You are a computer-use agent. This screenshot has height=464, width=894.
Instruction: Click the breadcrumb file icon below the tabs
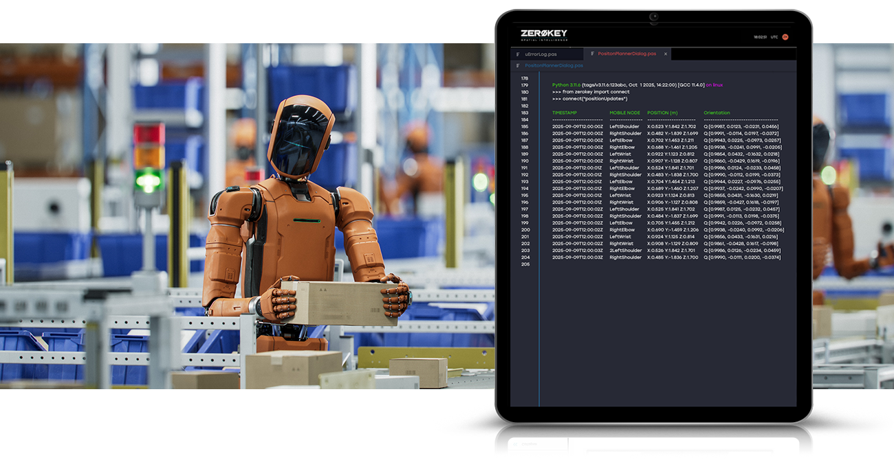[518, 66]
